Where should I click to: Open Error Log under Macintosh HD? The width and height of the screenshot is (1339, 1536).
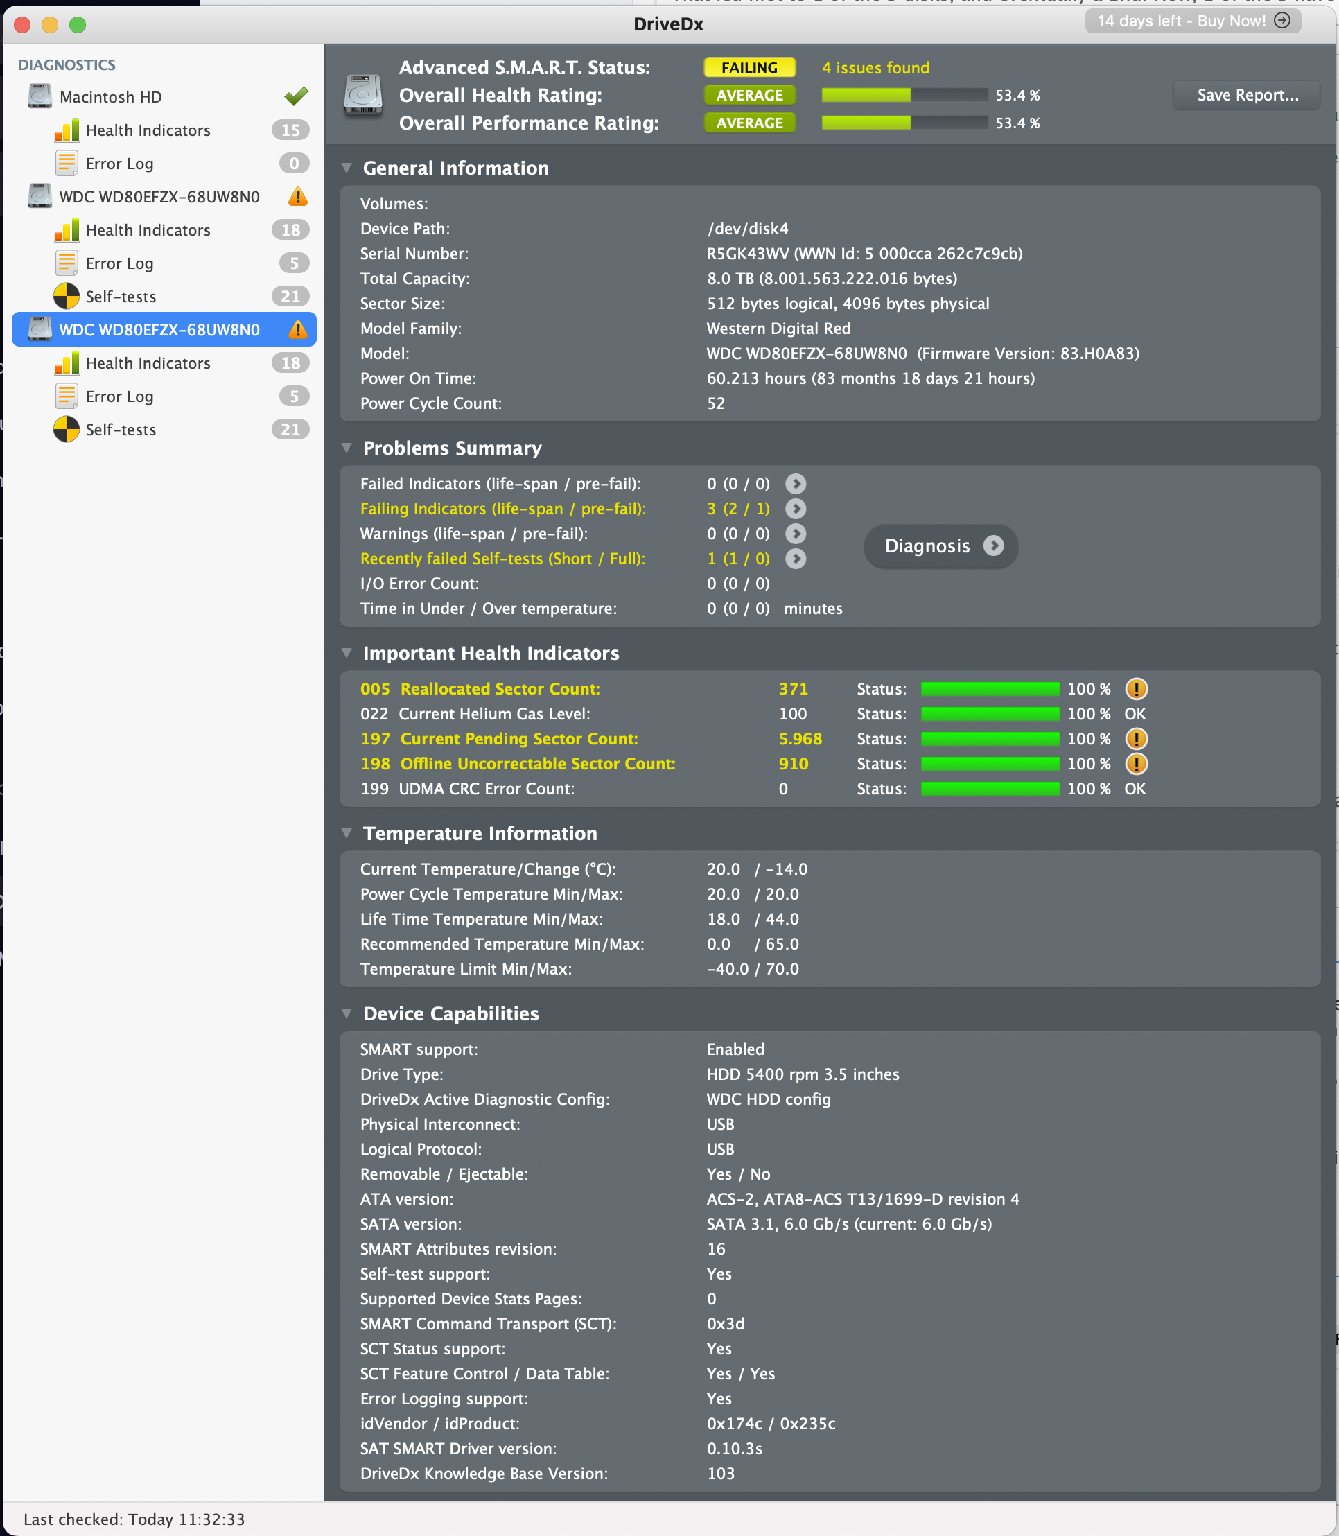point(119,164)
